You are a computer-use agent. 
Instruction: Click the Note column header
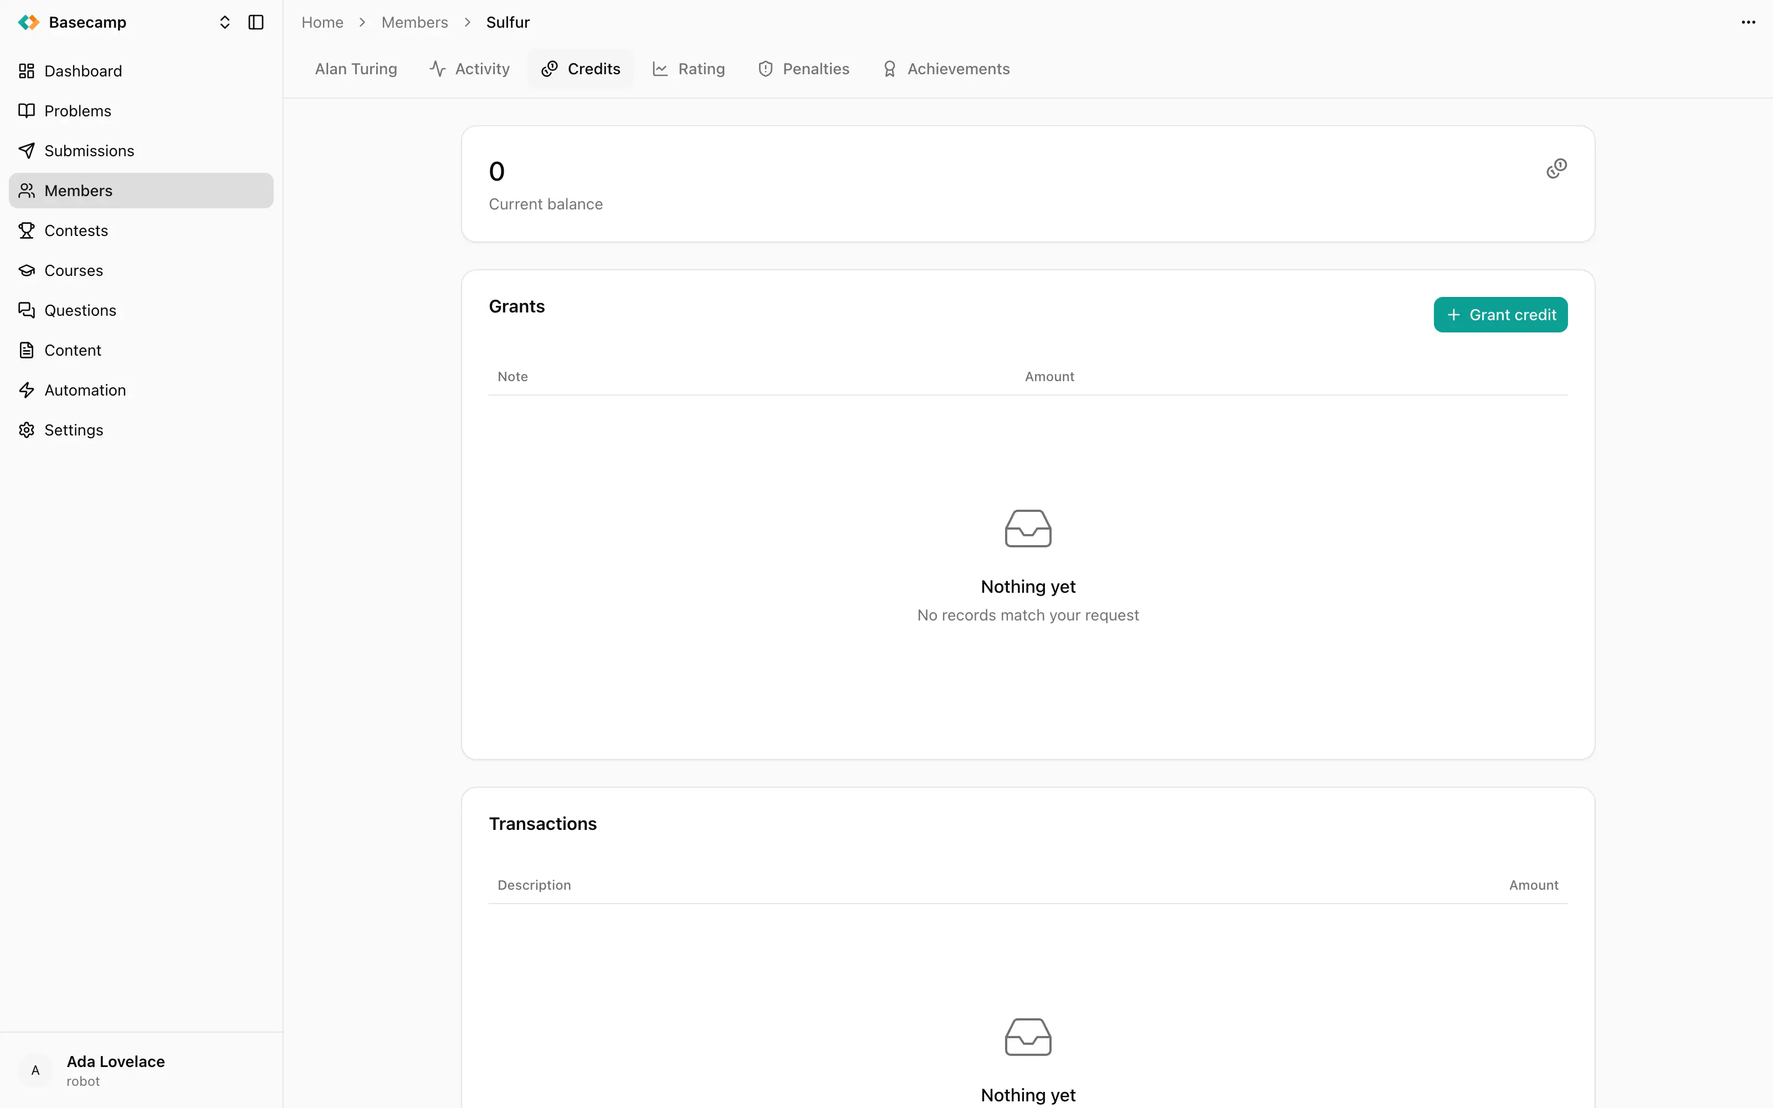[513, 377]
